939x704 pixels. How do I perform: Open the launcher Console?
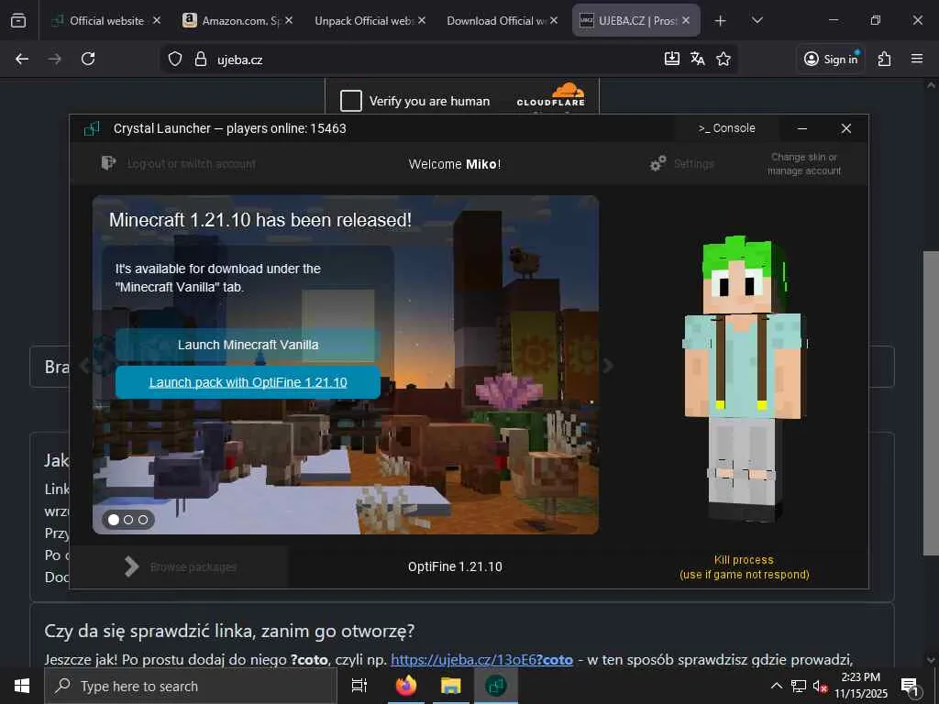click(726, 128)
